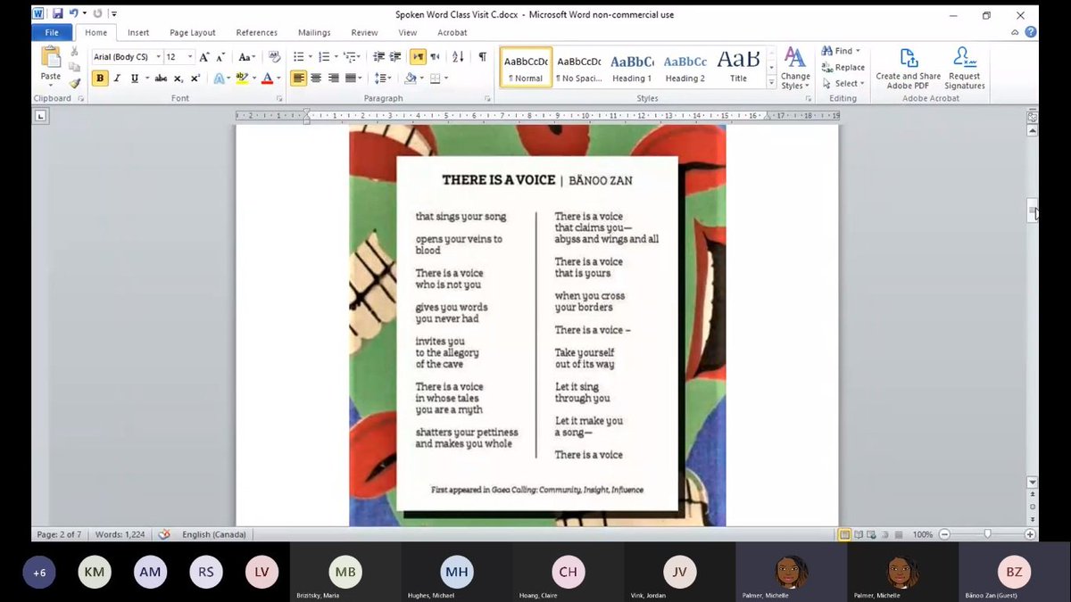The width and height of the screenshot is (1071, 602).
Task: Click the Word Help question mark
Action: point(1031,32)
